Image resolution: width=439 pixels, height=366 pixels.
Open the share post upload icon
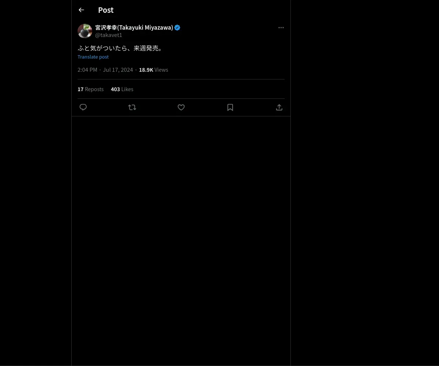279,107
